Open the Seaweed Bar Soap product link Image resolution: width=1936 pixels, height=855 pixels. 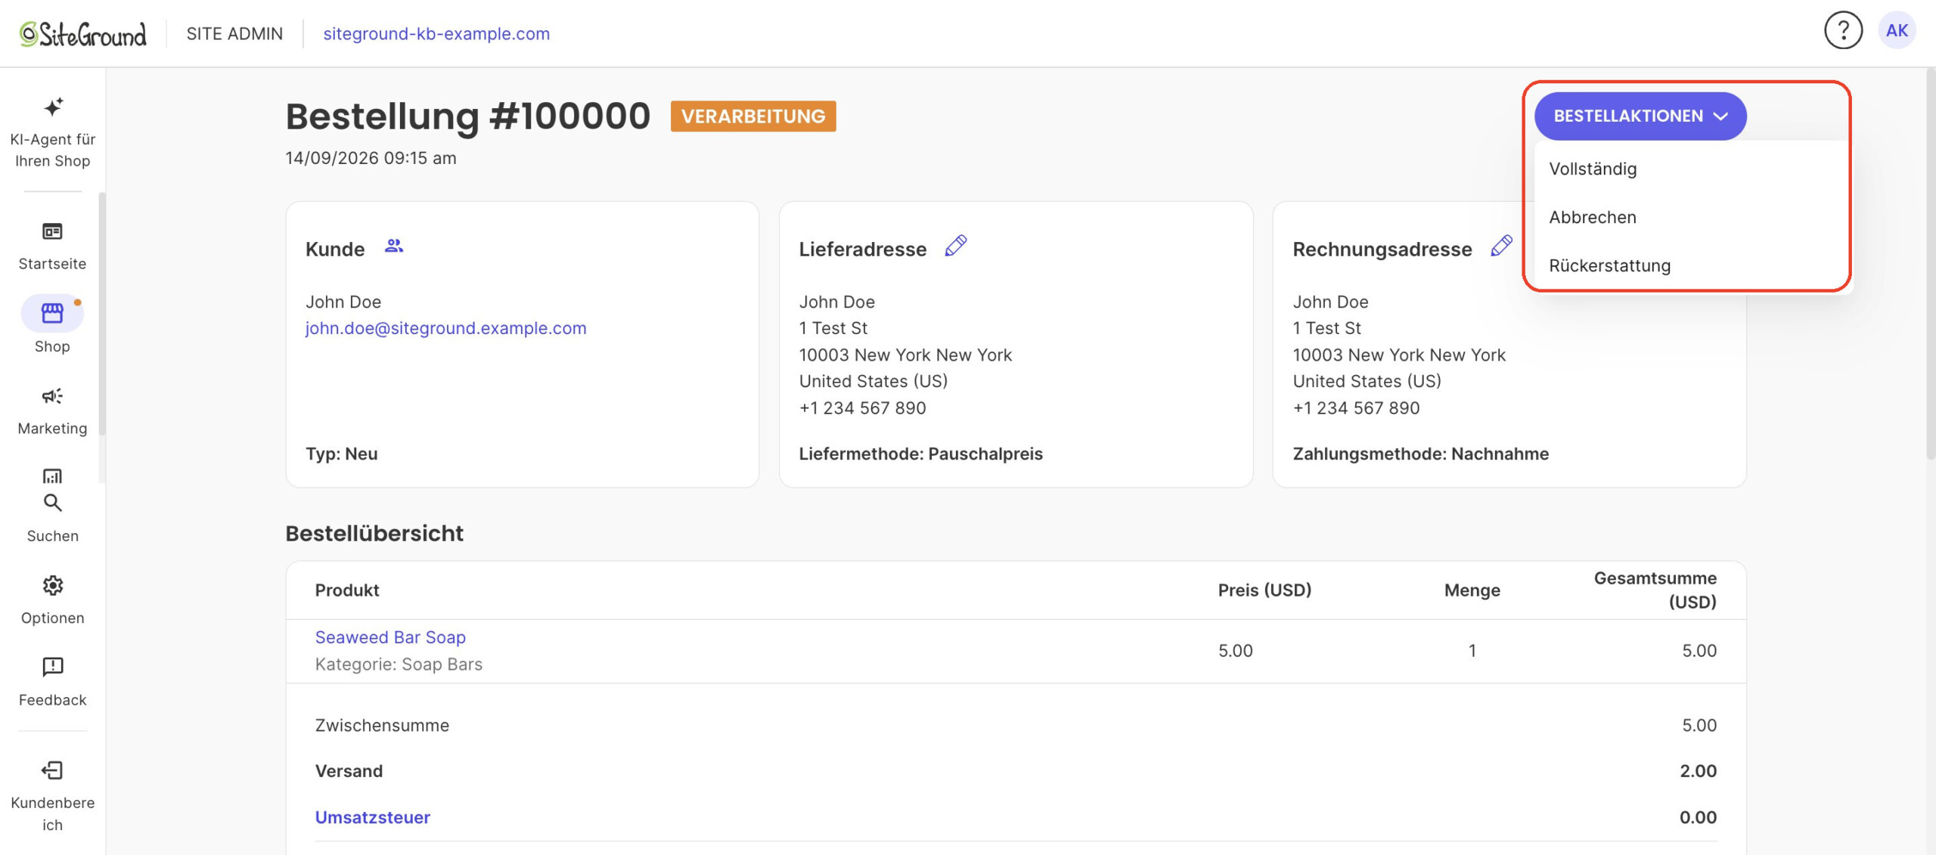(x=390, y=637)
